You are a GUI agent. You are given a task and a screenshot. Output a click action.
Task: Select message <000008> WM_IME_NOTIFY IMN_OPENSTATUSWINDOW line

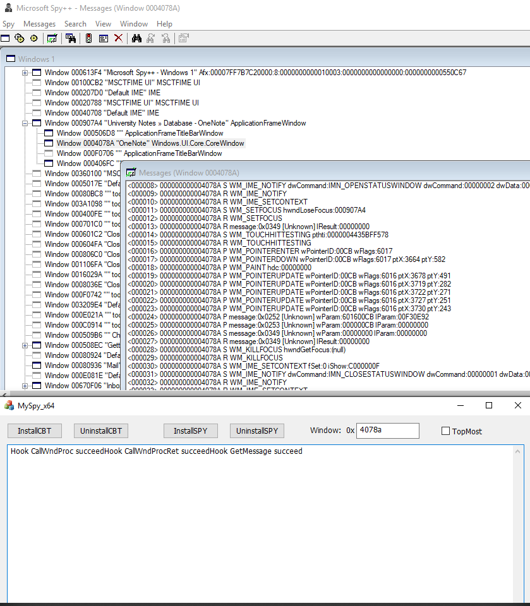pyautogui.click(x=328, y=186)
